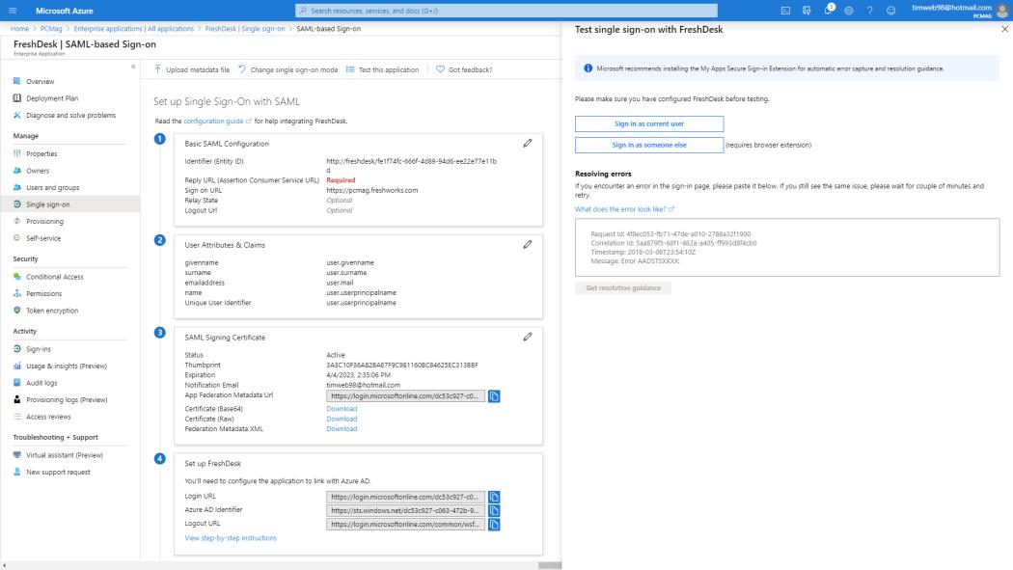Screen dimensions: 1013x570
Task: Open the feedback smiley icon
Action: click(x=890, y=11)
